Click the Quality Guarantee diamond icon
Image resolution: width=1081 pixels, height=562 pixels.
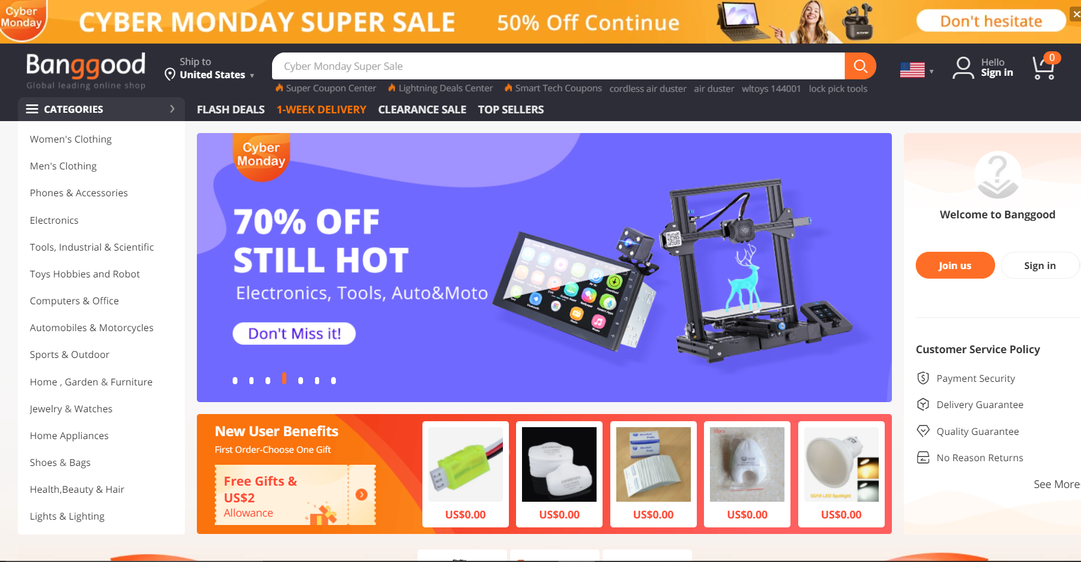click(923, 431)
